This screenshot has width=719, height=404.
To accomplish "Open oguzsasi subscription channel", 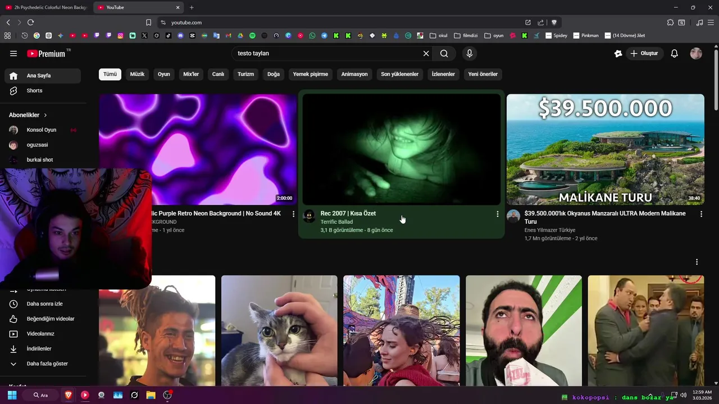I will coord(43,145).
